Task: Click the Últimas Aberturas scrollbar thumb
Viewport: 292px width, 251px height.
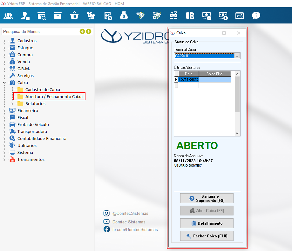Action: click(237, 95)
